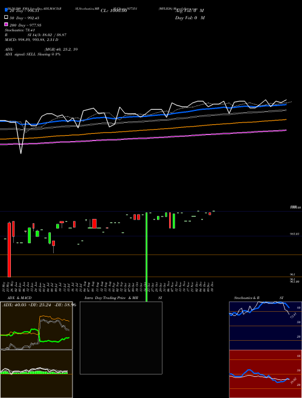302x398 pixels.
Task: Click the RSI chart with red background
Action: (265, 374)
